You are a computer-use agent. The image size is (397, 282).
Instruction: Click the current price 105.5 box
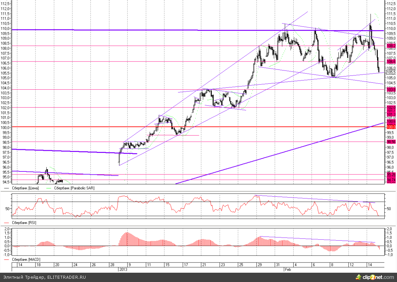(x=391, y=72)
